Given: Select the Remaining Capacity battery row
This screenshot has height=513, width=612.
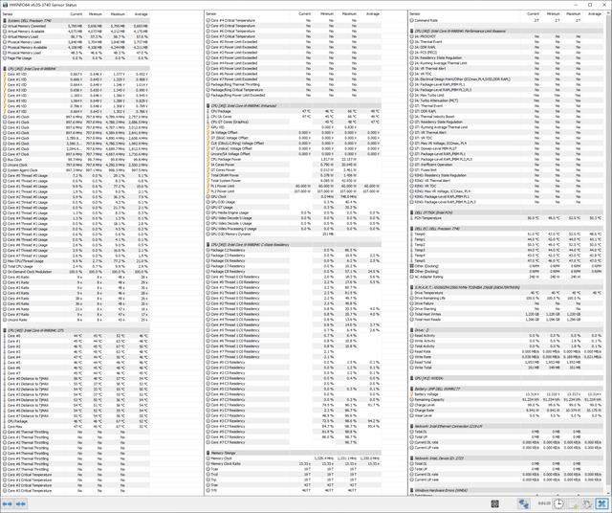Looking at the screenshot, I should [506, 400].
